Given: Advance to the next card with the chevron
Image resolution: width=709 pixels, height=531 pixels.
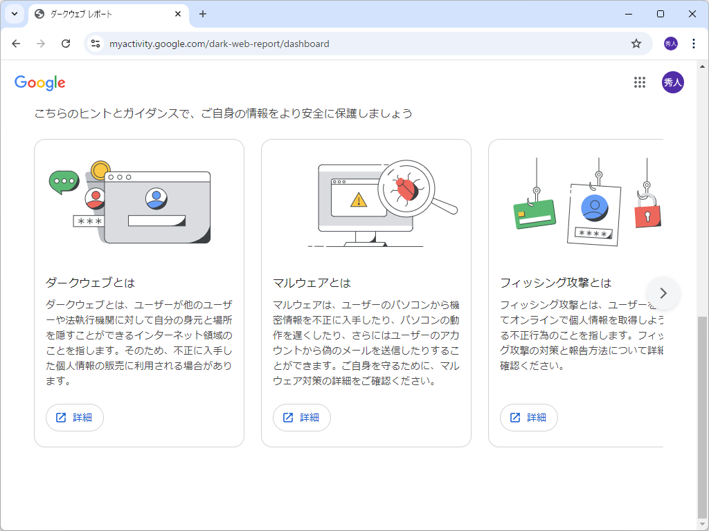Looking at the screenshot, I should pyautogui.click(x=663, y=293).
